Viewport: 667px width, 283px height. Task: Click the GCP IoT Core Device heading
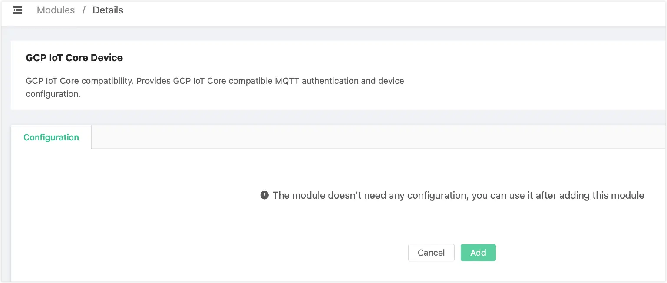click(74, 58)
